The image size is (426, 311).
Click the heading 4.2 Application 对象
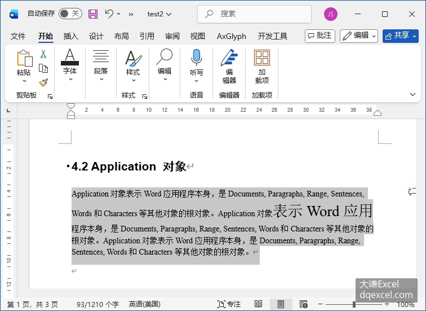(x=128, y=167)
